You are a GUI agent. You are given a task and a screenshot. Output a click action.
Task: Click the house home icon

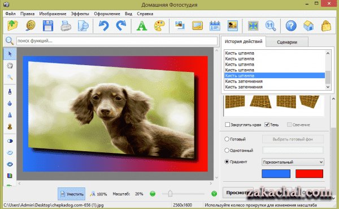[308, 25]
